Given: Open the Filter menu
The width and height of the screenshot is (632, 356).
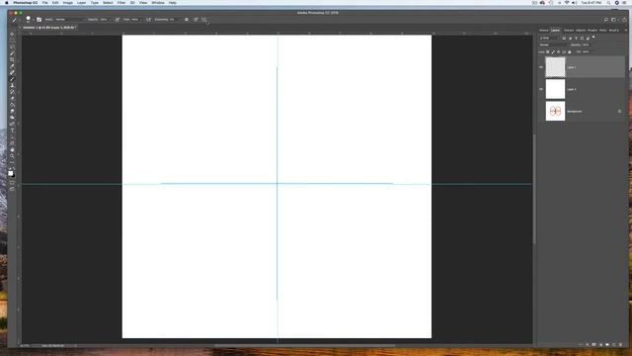Looking at the screenshot, I should (x=121, y=3).
